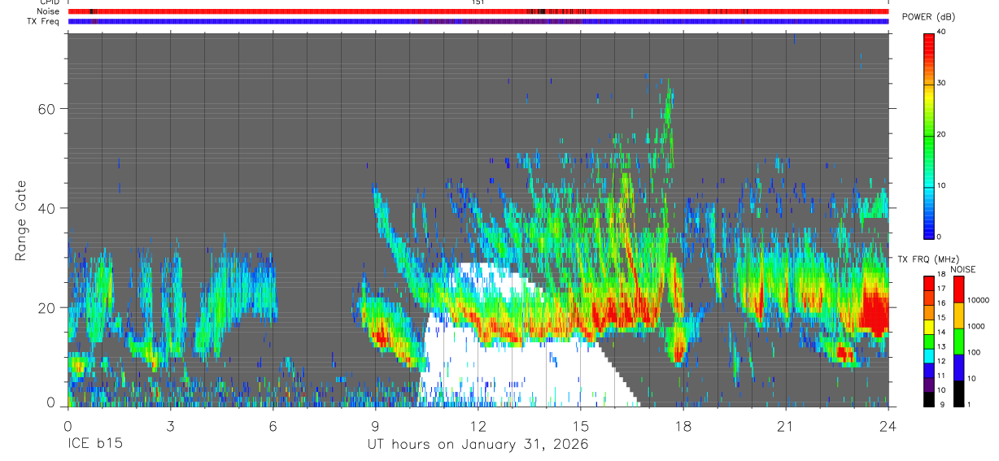Click the '30' tick on power colorbar
Viewport: 999px width, 461px height.
(941, 83)
